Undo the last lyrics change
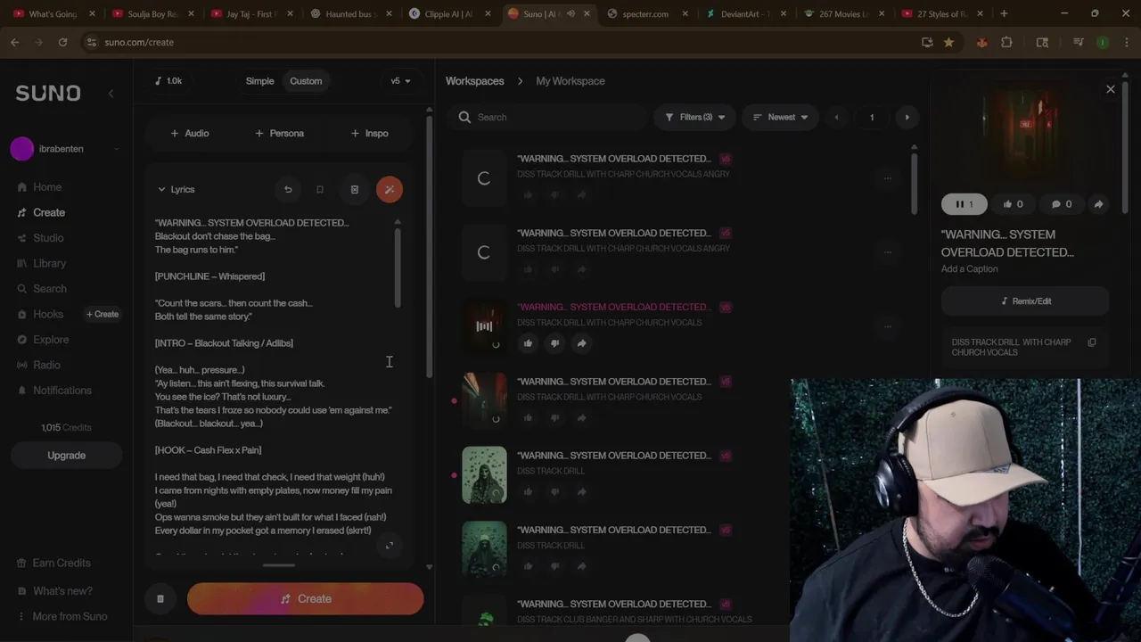Screen dimensions: 1141x642 coord(288,189)
